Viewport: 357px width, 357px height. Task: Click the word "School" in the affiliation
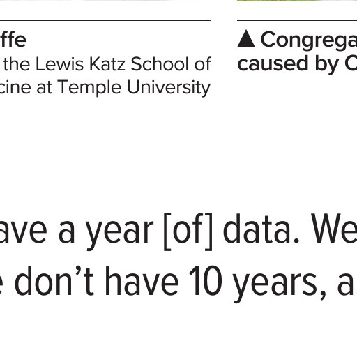(x=160, y=64)
